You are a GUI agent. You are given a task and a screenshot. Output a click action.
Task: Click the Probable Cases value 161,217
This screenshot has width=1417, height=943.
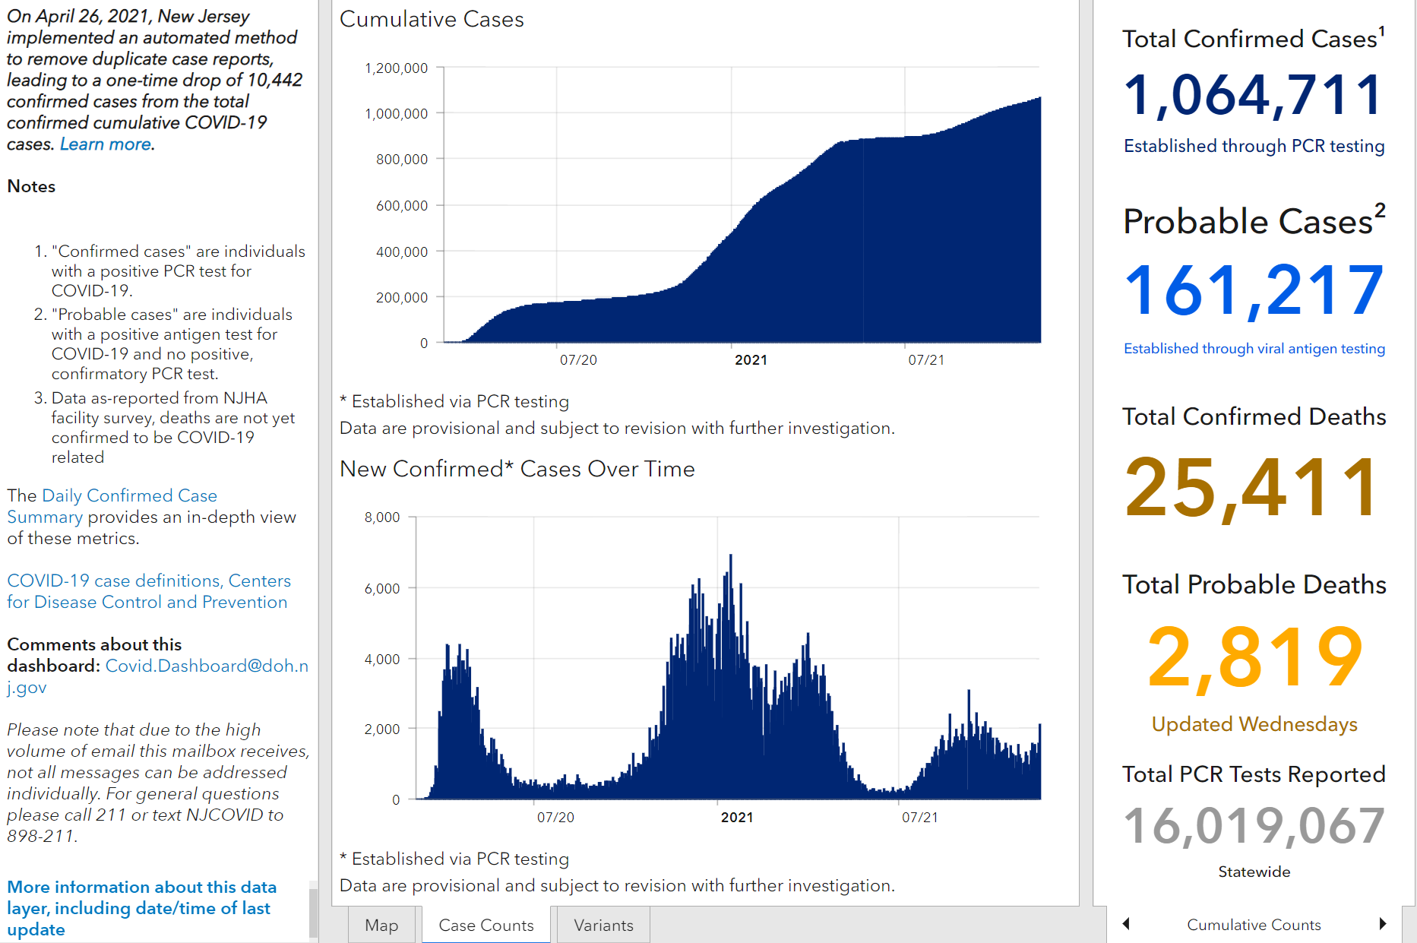pyautogui.click(x=1254, y=290)
